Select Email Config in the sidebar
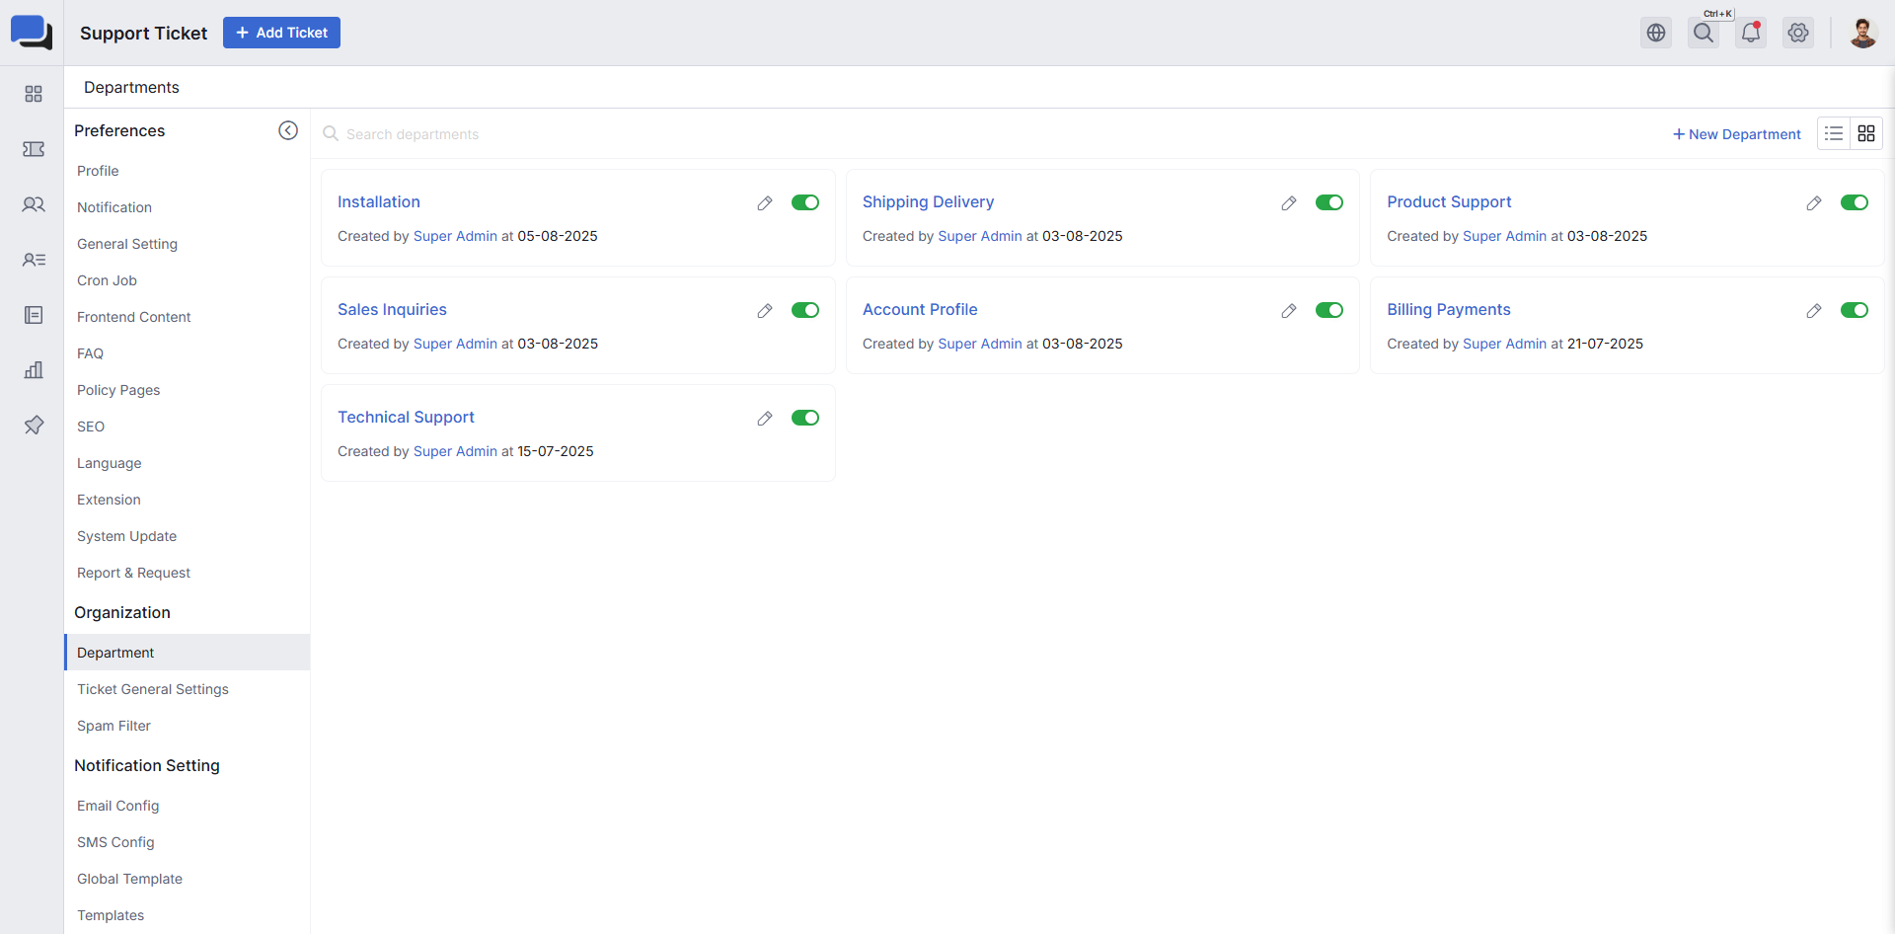Image resolution: width=1895 pixels, height=934 pixels. 118,806
